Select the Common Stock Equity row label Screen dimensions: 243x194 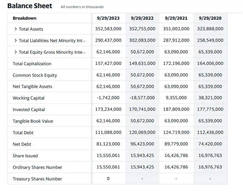pyautogui.click(x=35, y=75)
